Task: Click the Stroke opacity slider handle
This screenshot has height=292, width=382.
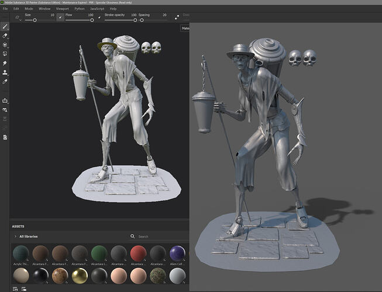Action: tap(135, 20)
